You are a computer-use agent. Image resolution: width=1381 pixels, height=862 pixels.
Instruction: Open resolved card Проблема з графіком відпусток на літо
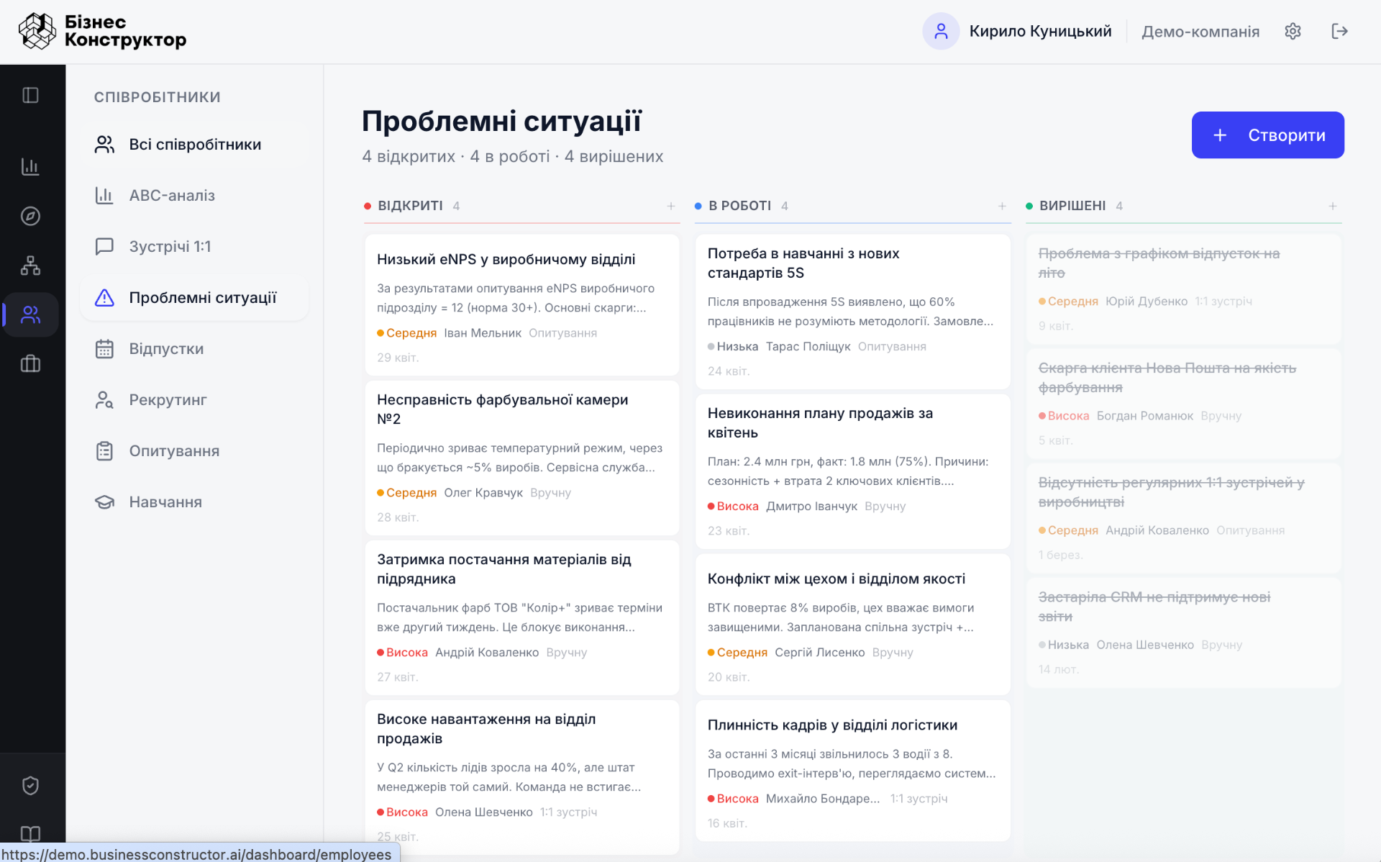pyautogui.click(x=1183, y=289)
